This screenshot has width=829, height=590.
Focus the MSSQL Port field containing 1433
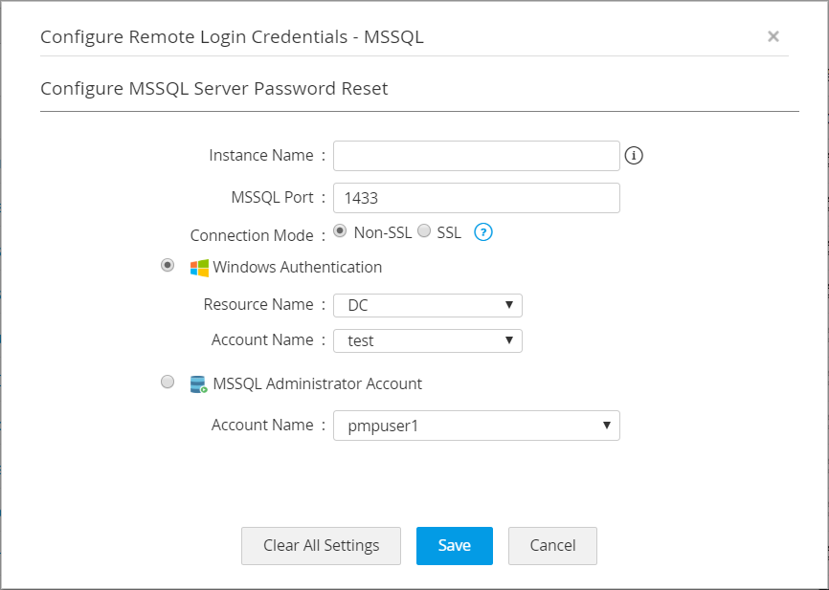point(477,198)
